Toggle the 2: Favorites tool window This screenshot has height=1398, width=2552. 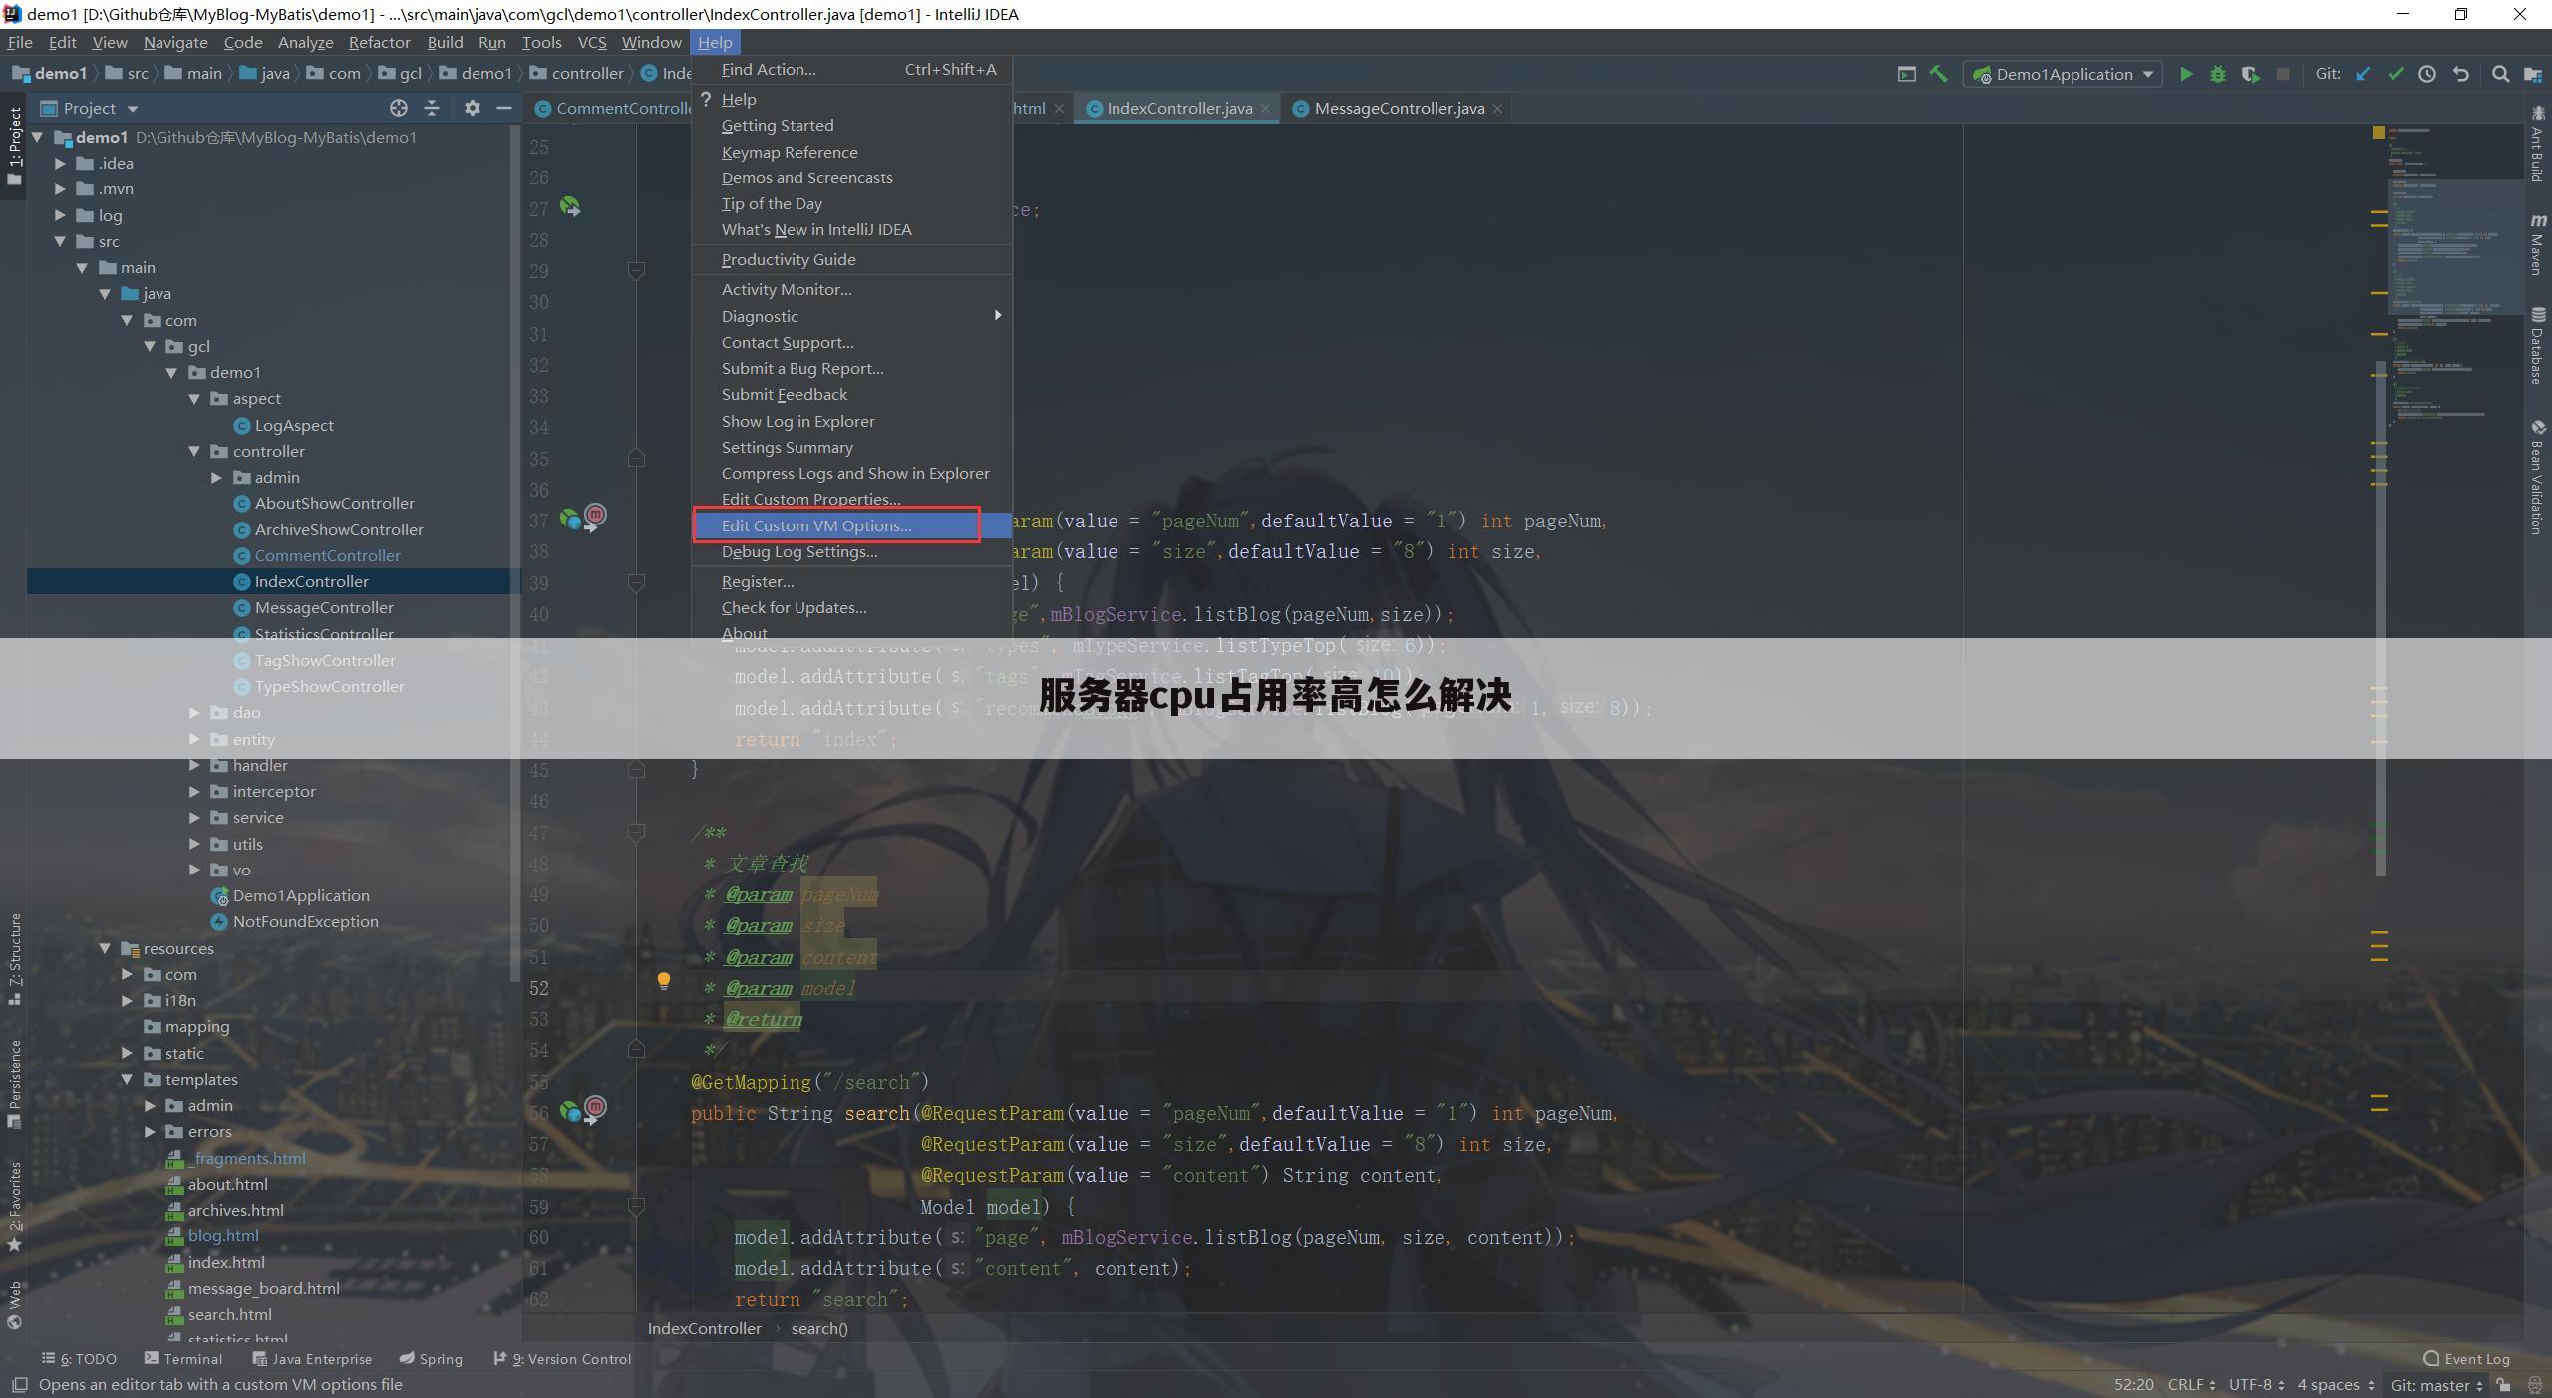point(14,1207)
